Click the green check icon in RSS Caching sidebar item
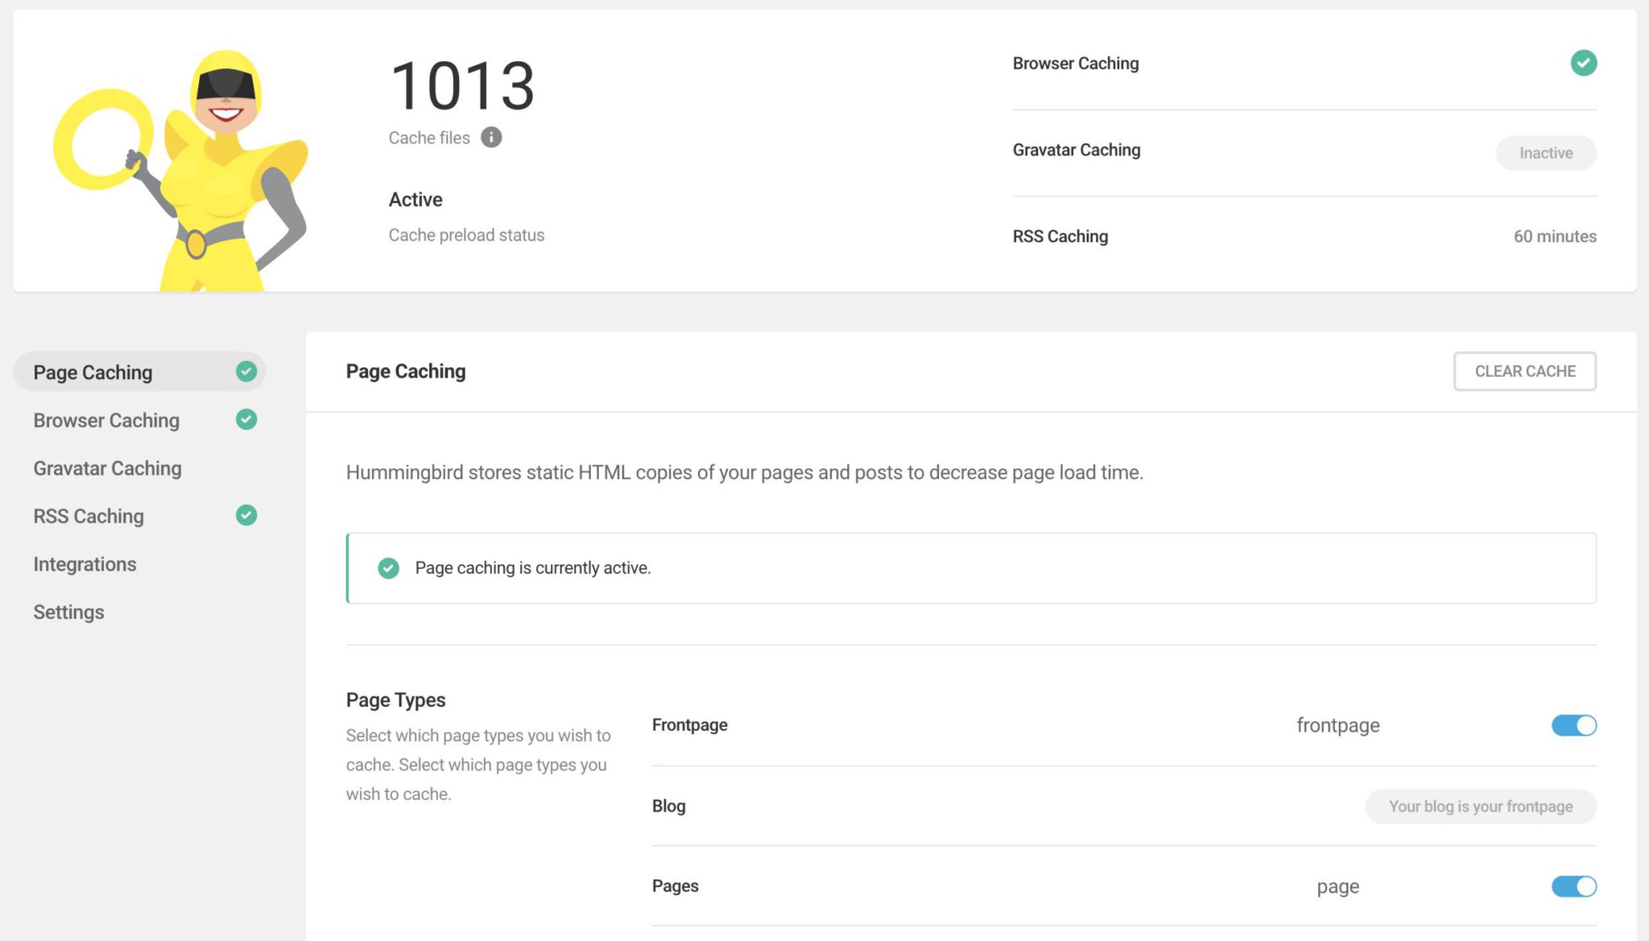 246,515
